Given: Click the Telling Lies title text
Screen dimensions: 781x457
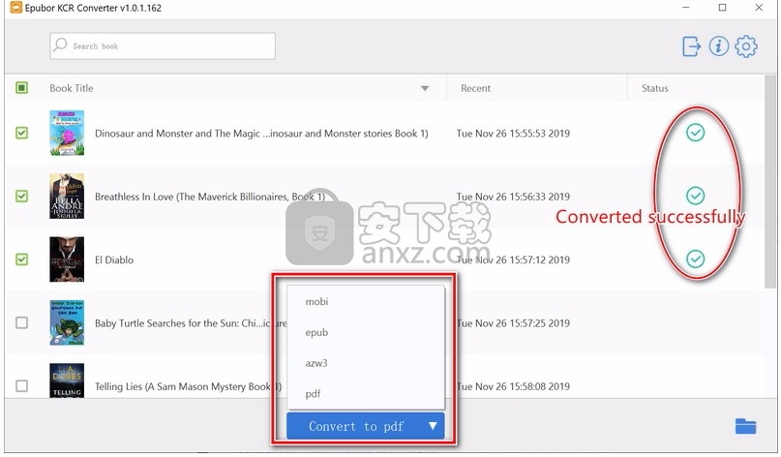Looking at the screenshot, I should pyautogui.click(x=188, y=386).
